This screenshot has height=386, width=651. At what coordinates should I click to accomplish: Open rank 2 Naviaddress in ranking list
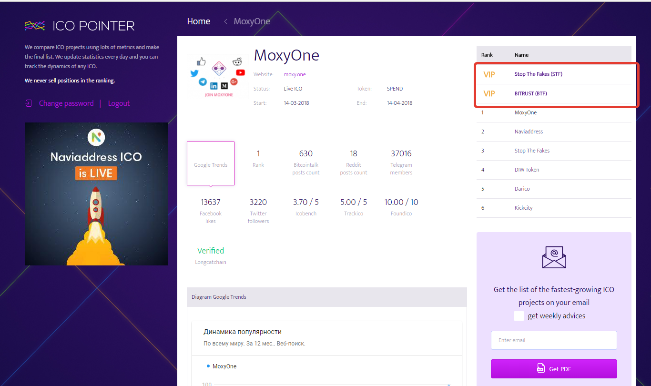tap(554, 132)
